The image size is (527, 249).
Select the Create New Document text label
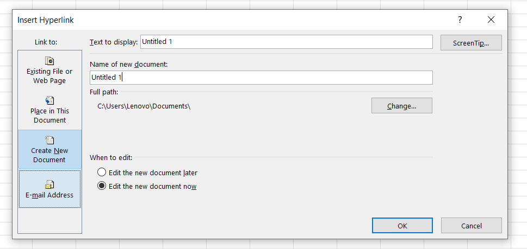[x=49, y=155]
